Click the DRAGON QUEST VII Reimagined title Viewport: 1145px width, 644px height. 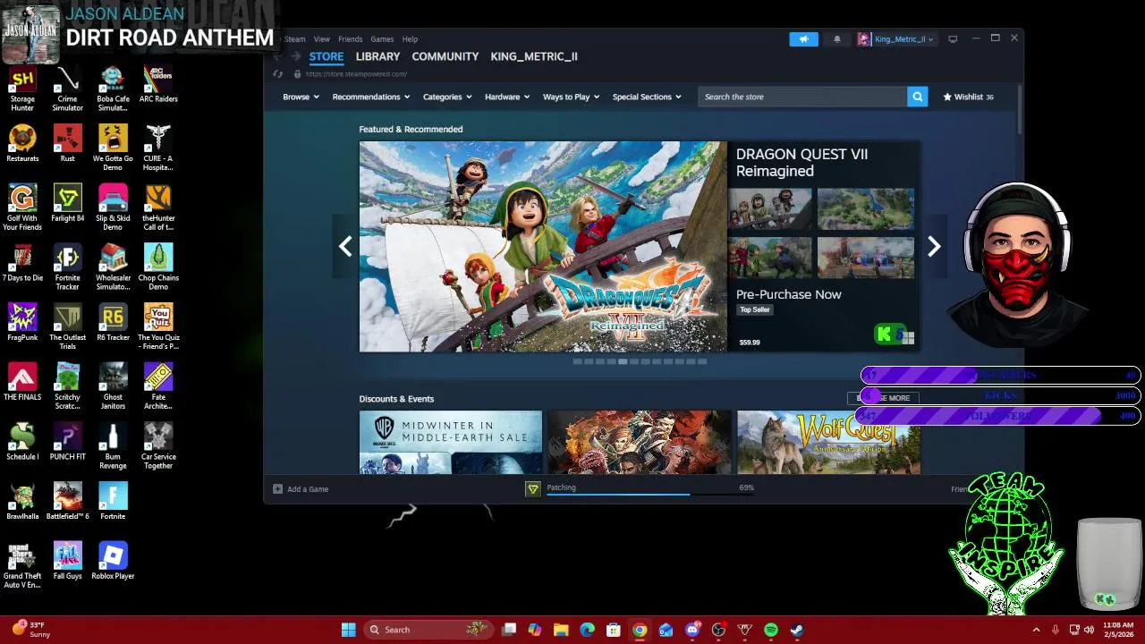coord(801,163)
